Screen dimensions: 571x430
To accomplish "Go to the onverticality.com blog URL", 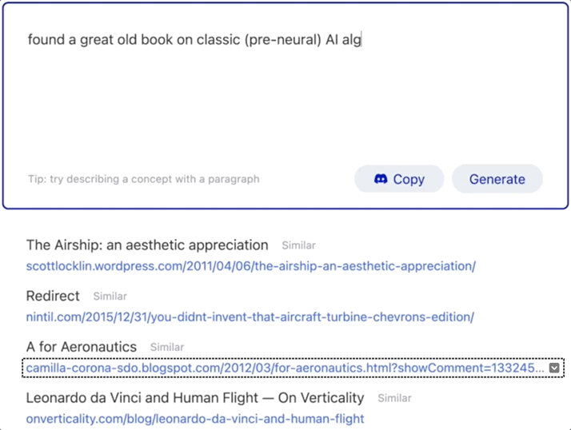I will [x=195, y=419].
